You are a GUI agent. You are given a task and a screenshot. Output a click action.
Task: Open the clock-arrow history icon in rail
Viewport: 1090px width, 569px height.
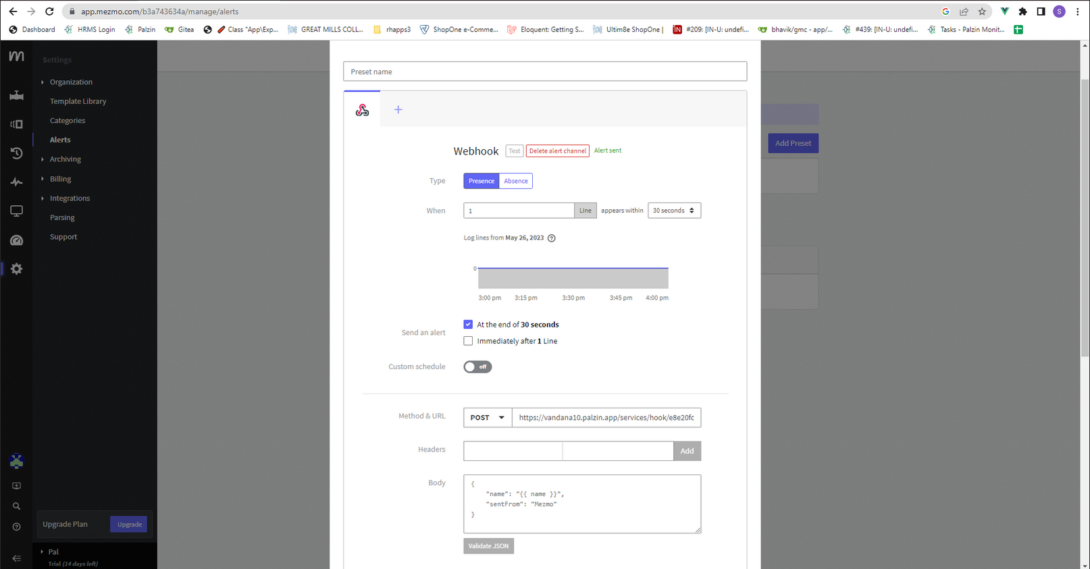coord(16,153)
